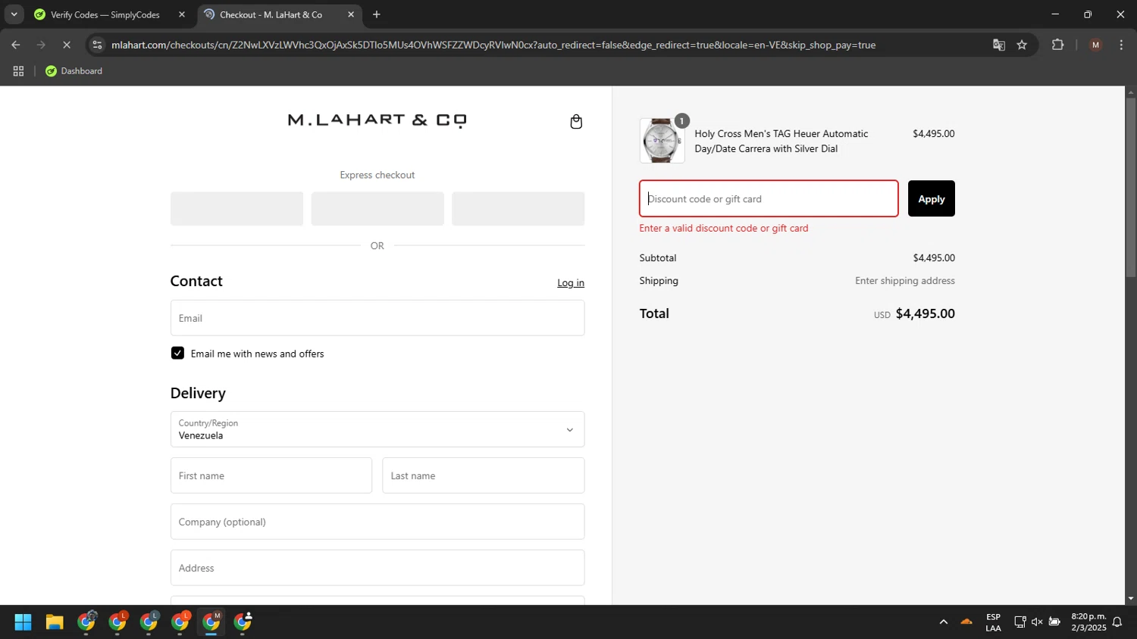This screenshot has width=1137, height=639.
Task: Click the orange cloud tray icon
Action: pyautogui.click(x=966, y=622)
